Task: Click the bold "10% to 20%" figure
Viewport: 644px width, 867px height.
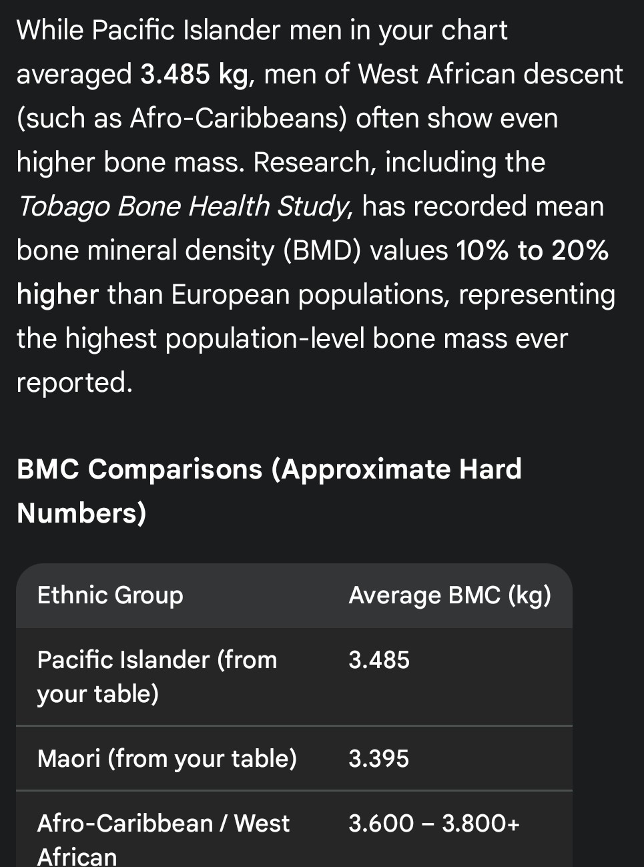Action: [532, 251]
